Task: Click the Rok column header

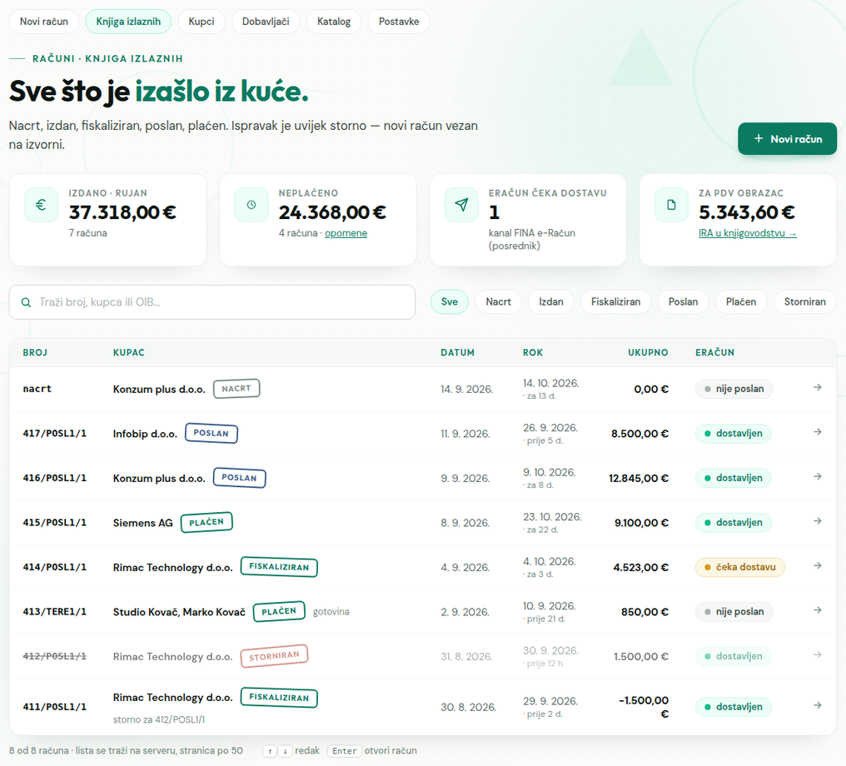Action: coord(533,352)
